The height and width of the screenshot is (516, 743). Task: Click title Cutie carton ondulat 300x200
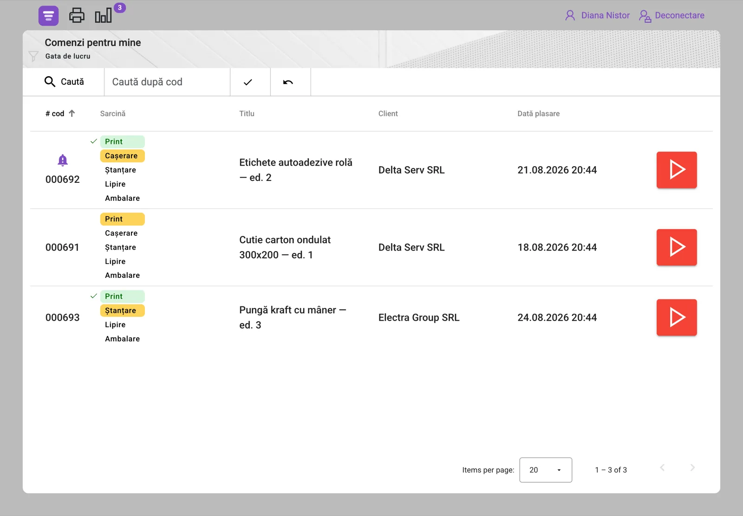[x=285, y=247]
